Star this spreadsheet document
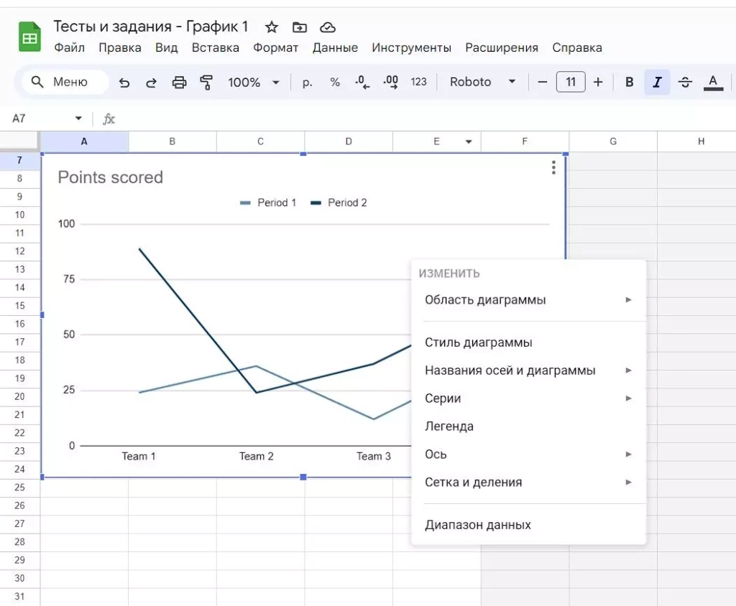Viewport: 736px width, 606px height. click(x=272, y=27)
